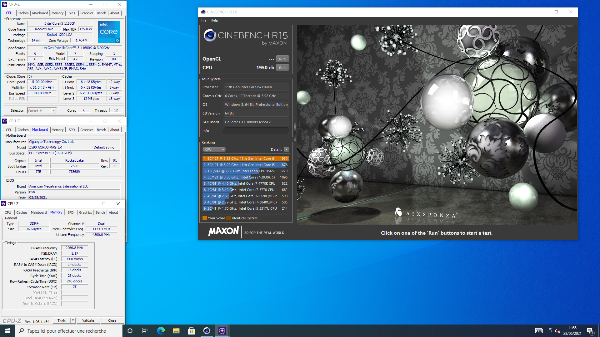Click the Cinebench window title icon
Viewport: 600px width, 337px height.
click(x=203, y=12)
